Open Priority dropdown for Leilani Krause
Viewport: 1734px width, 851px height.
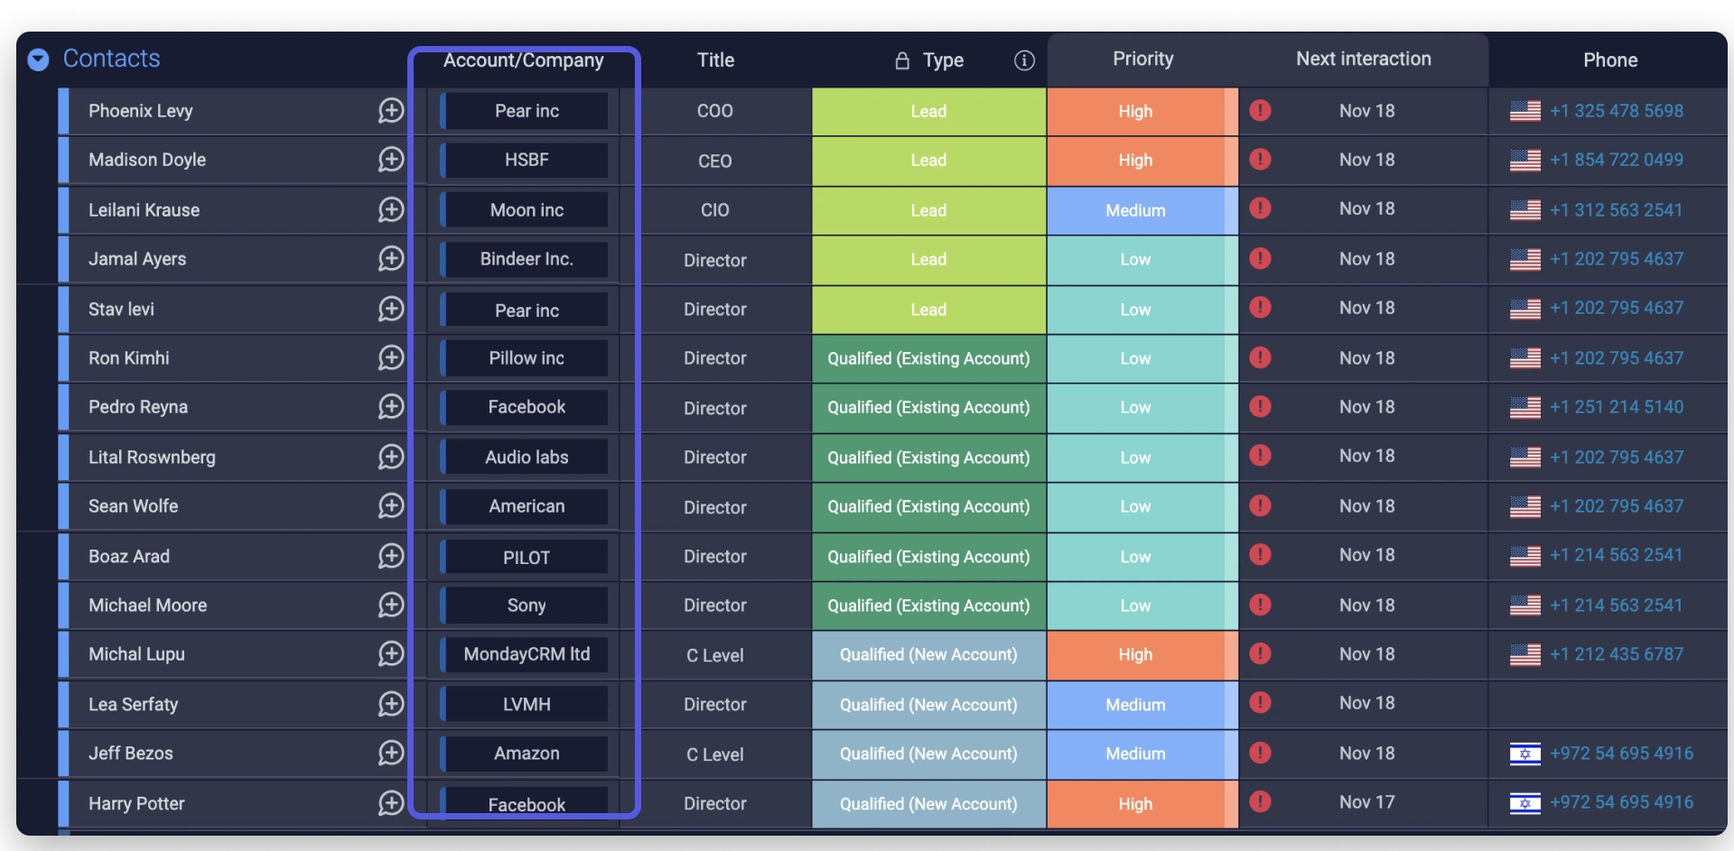pos(1135,210)
